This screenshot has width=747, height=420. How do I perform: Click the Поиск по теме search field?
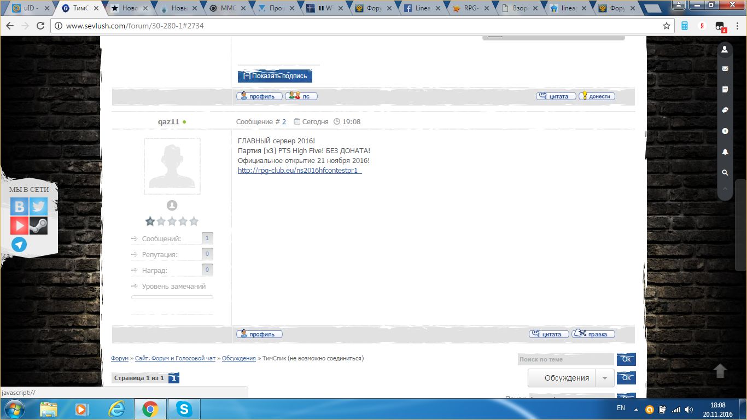click(x=566, y=359)
